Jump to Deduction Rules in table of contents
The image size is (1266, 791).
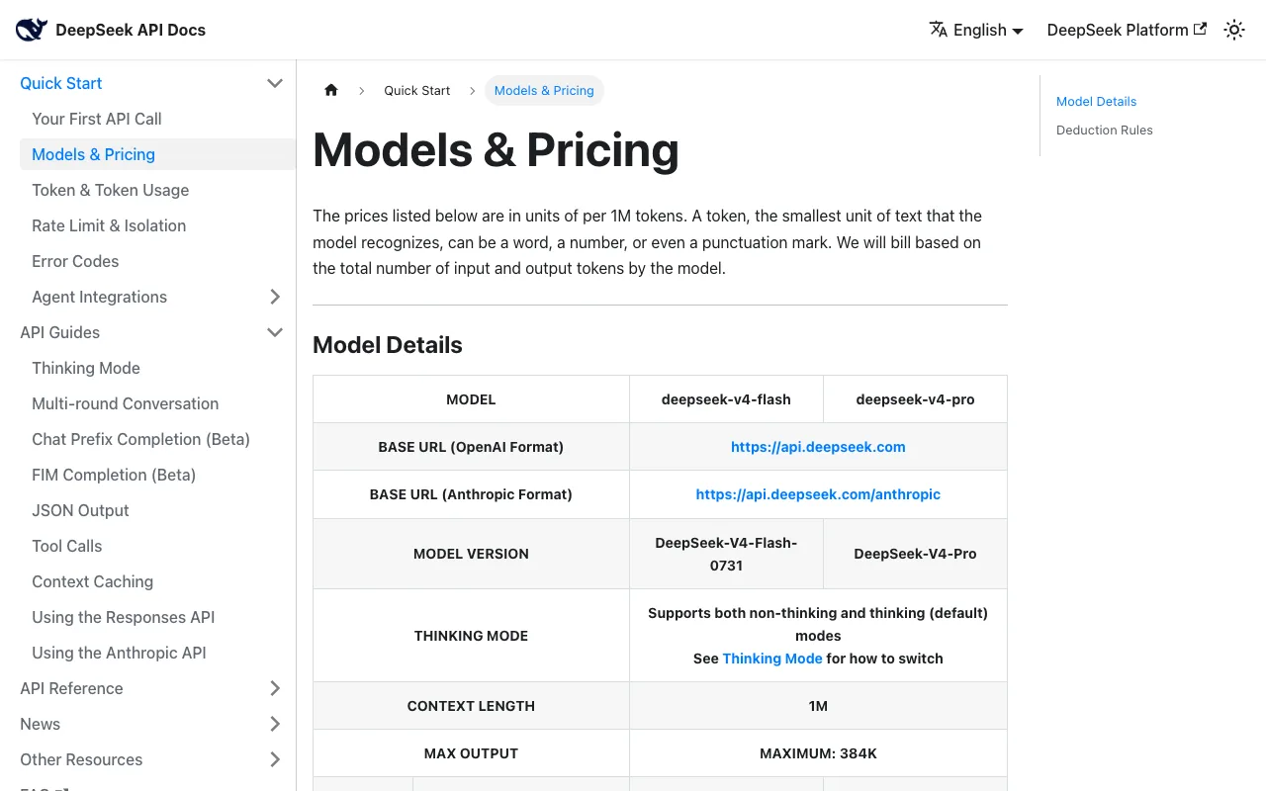point(1104,130)
